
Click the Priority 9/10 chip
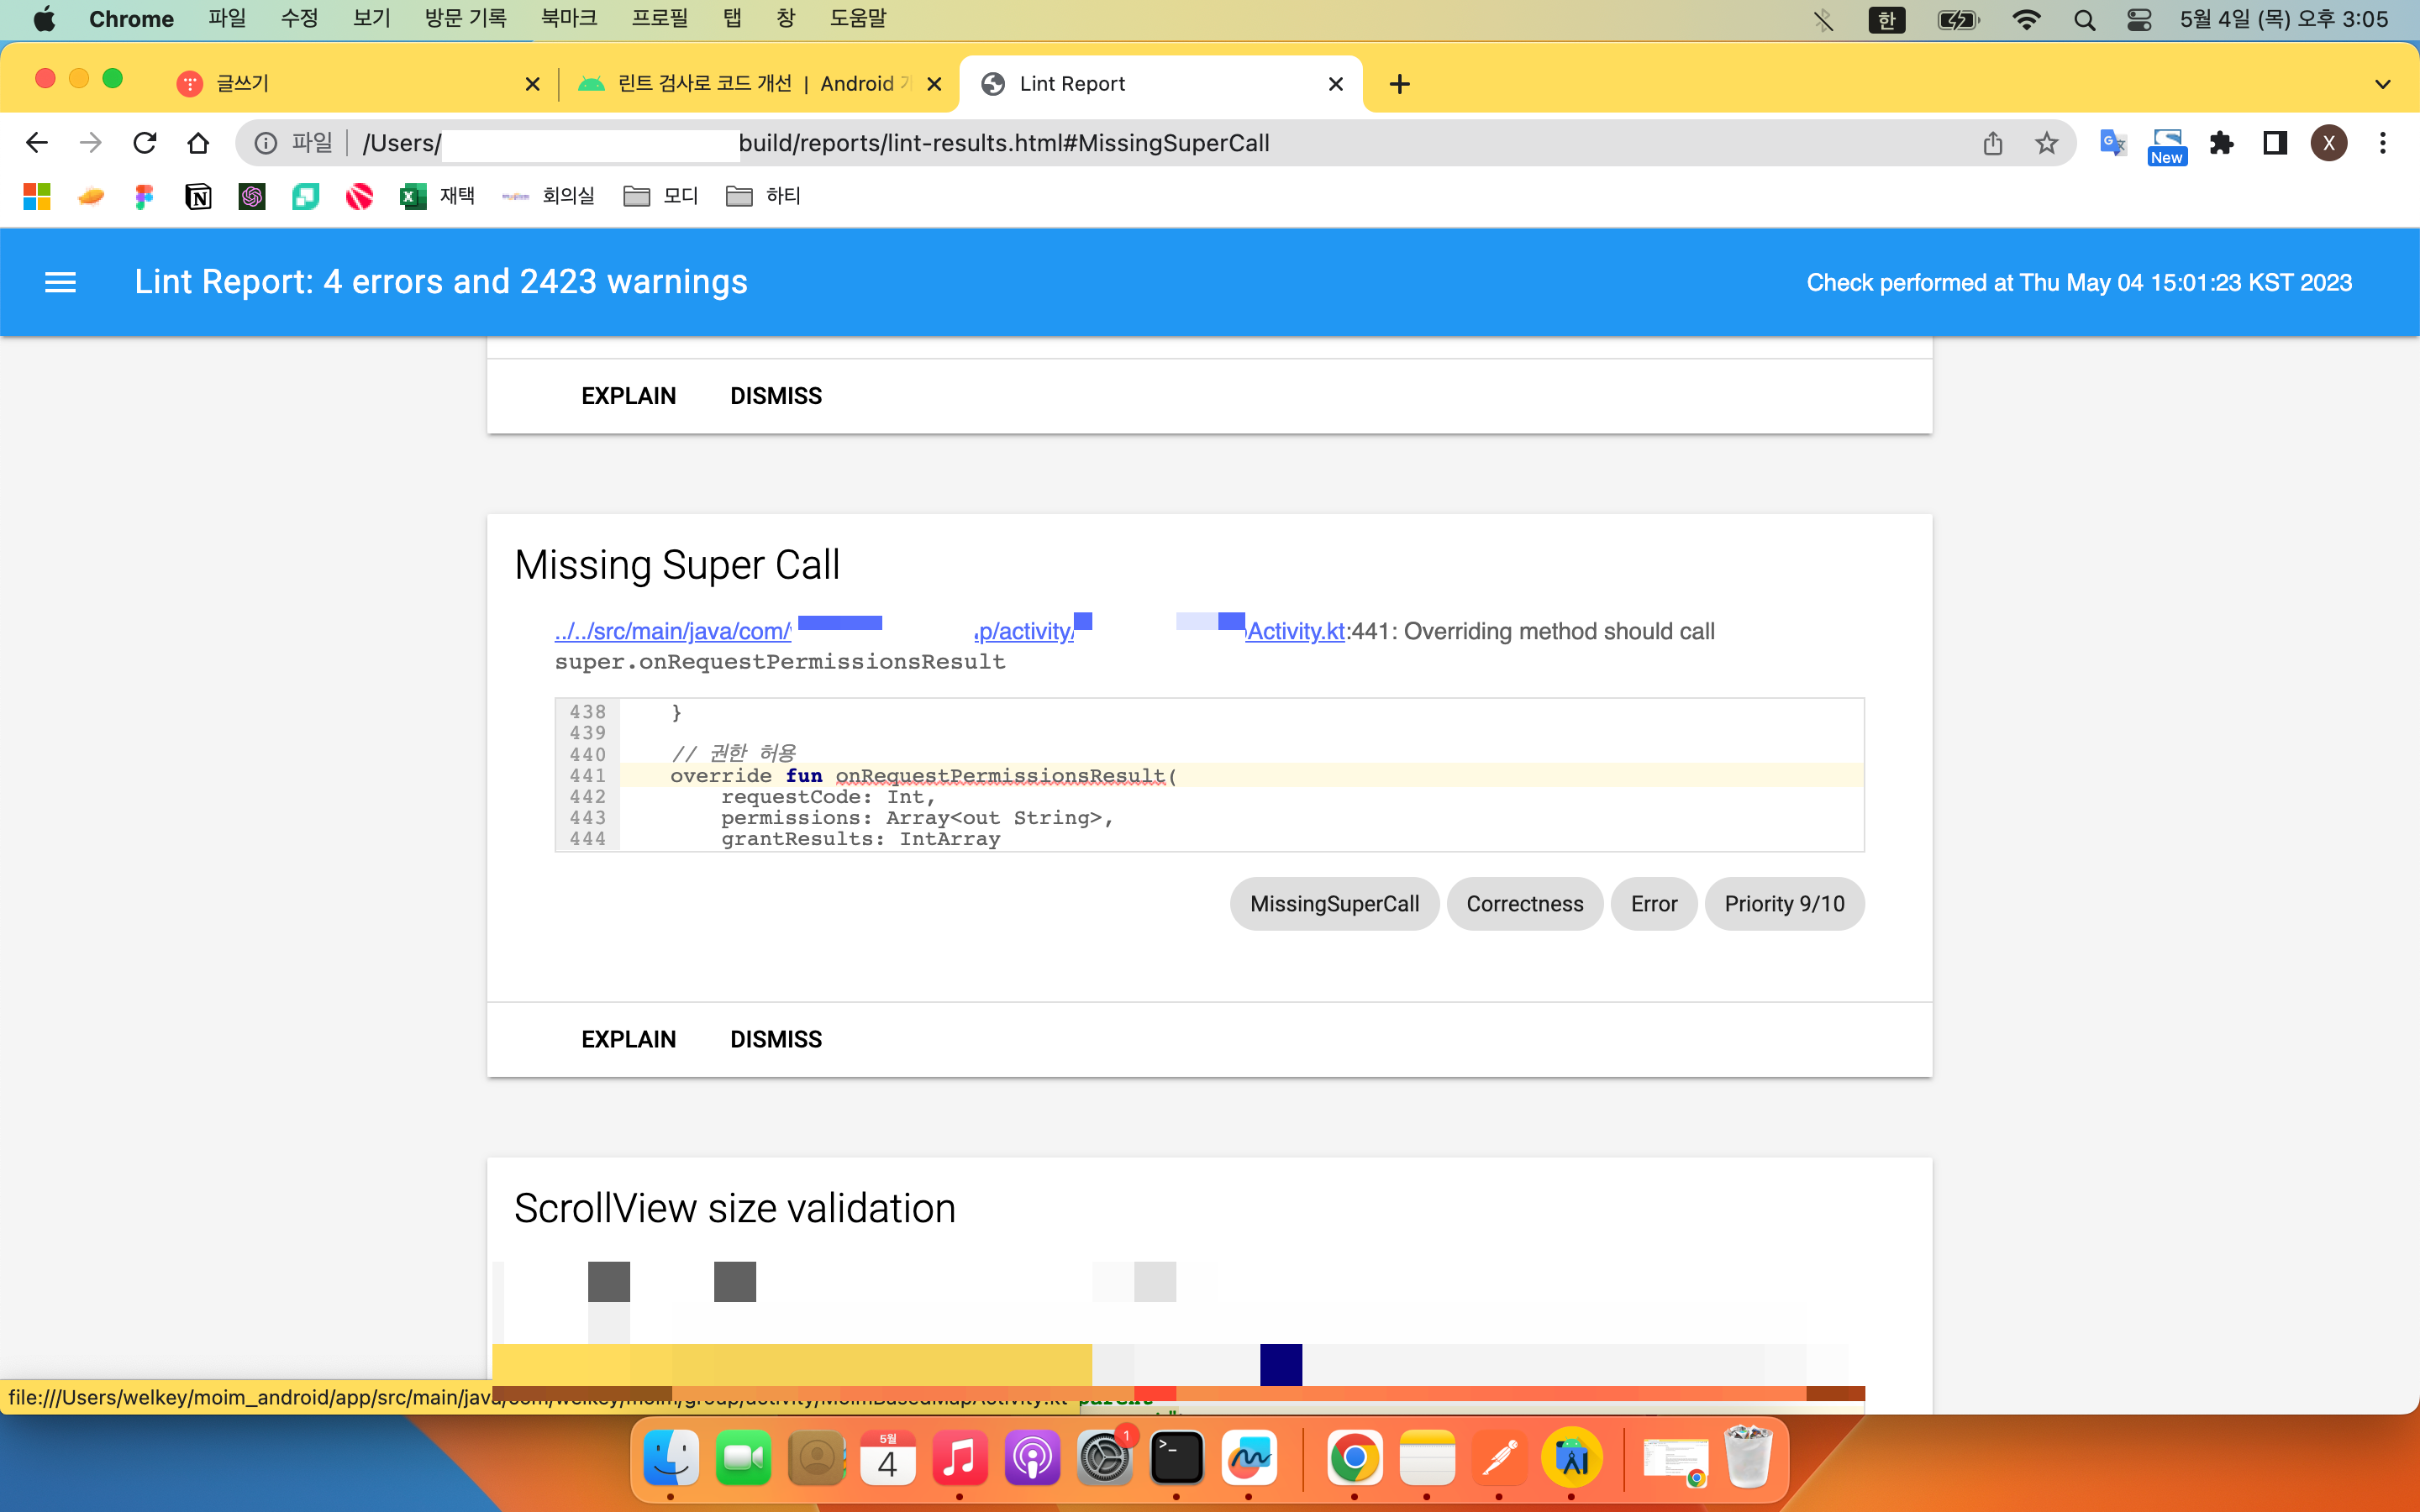pyautogui.click(x=1783, y=904)
